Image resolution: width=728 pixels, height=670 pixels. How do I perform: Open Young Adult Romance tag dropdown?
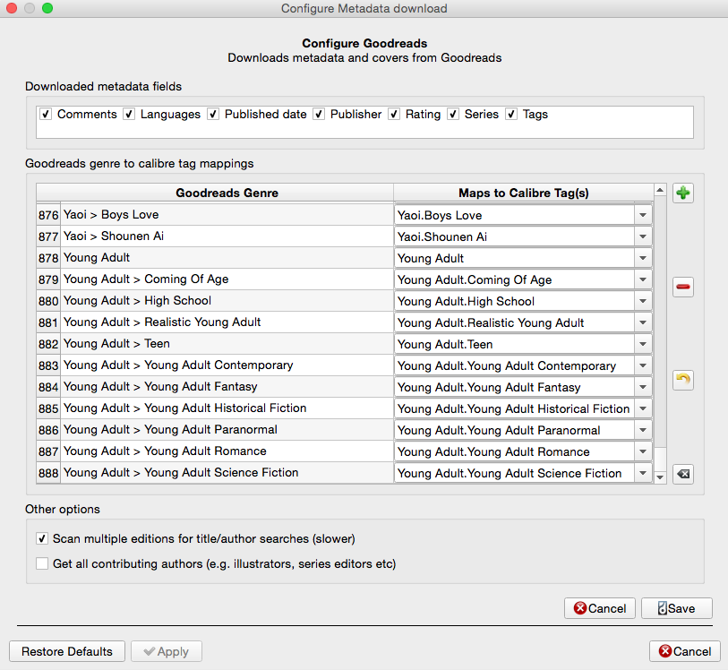click(643, 451)
